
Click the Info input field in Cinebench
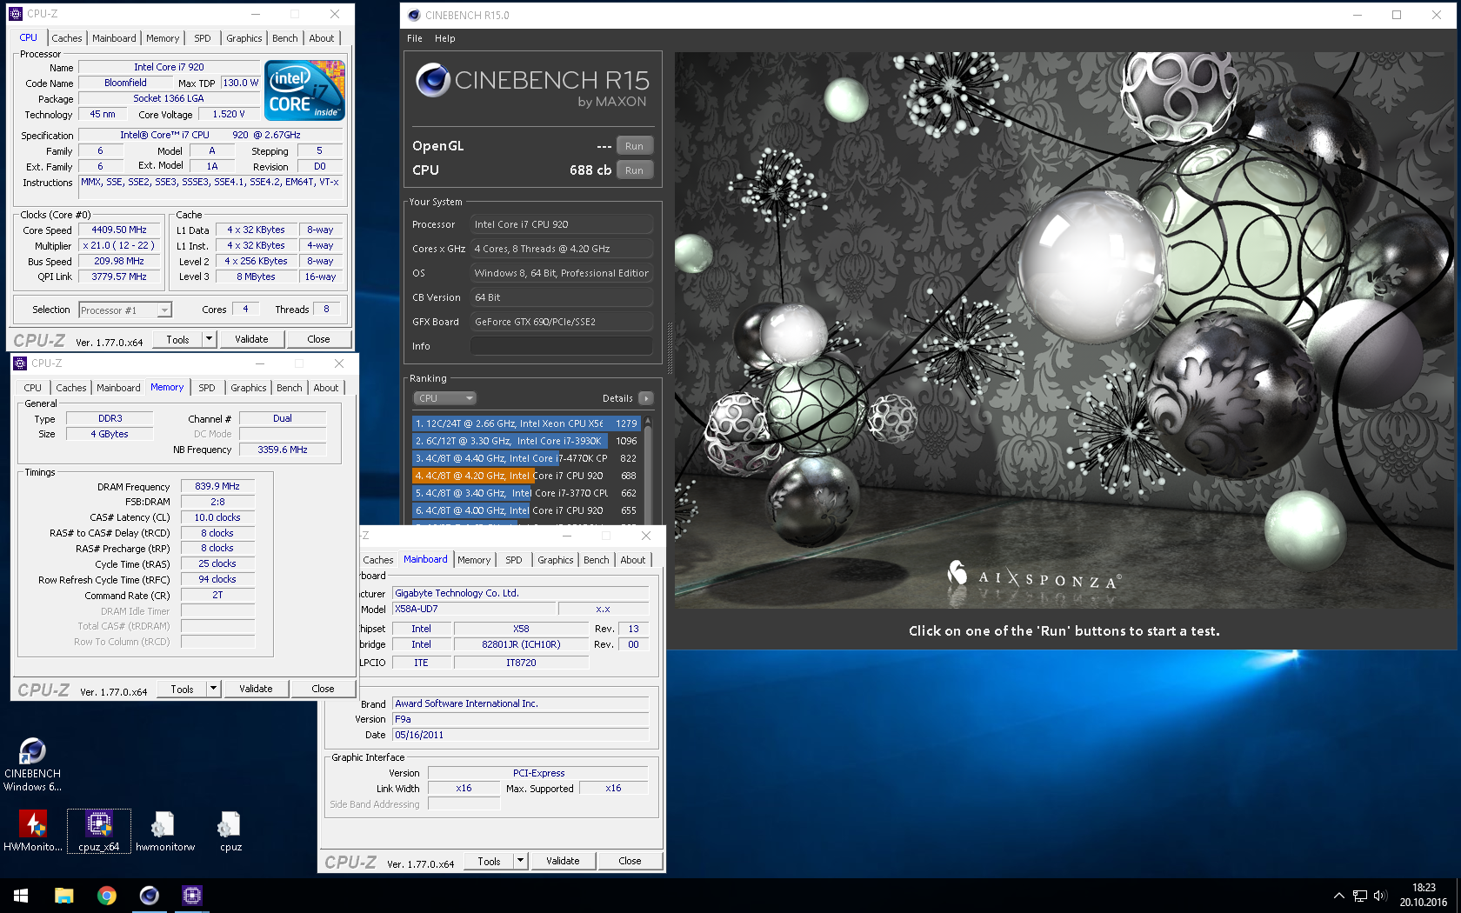[x=562, y=346]
